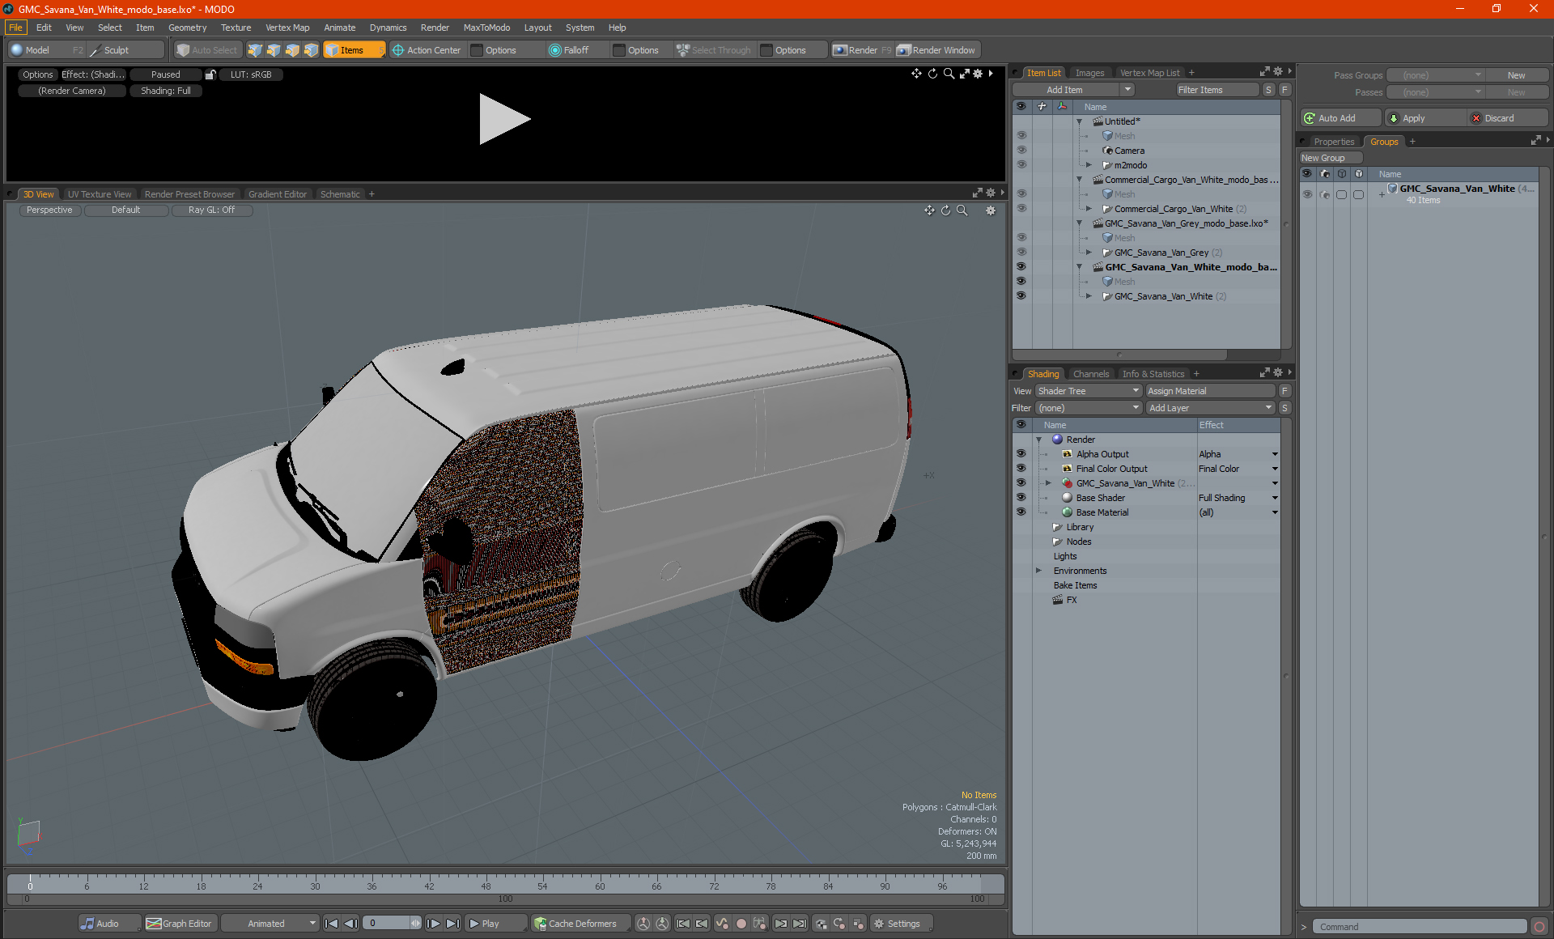Collapse the Untitled* scene tree
Viewport: 1554px width, 939px height.
tap(1079, 121)
